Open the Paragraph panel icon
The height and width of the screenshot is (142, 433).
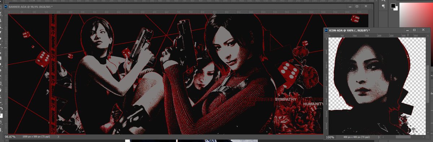383,6
